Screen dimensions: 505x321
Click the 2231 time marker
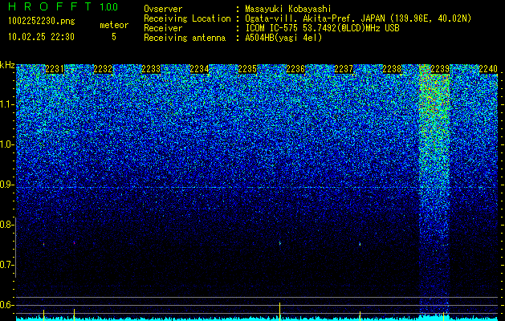[55, 69]
